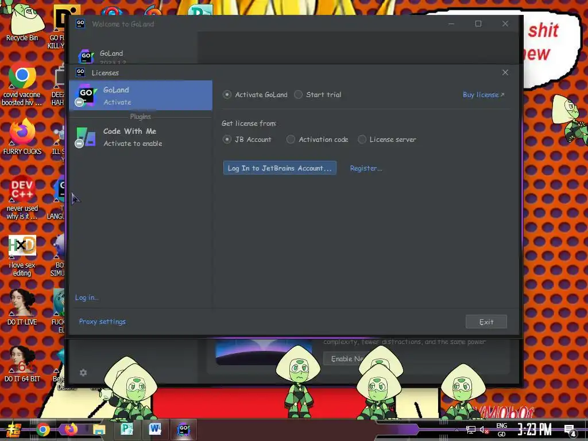
Task: Open Dev C++ desktop icon
Action: [22, 198]
